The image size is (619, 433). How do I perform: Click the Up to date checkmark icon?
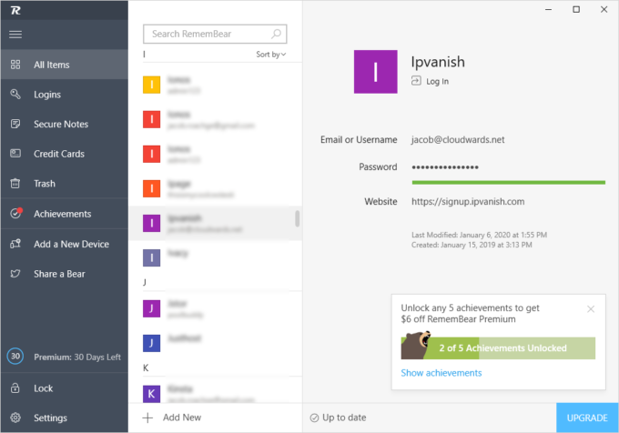(314, 418)
